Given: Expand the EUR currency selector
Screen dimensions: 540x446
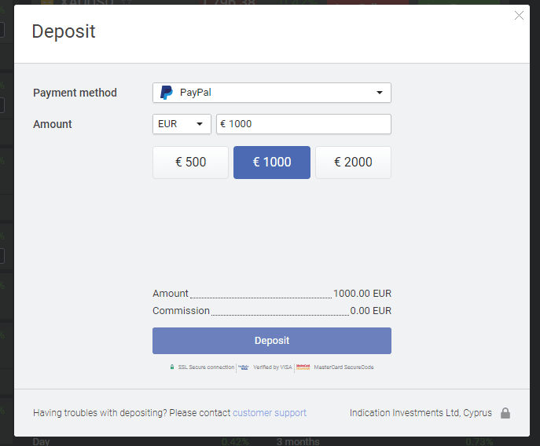Looking at the screenshot, I should [182, 124].
